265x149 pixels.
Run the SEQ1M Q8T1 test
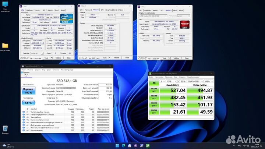(154, 90)
